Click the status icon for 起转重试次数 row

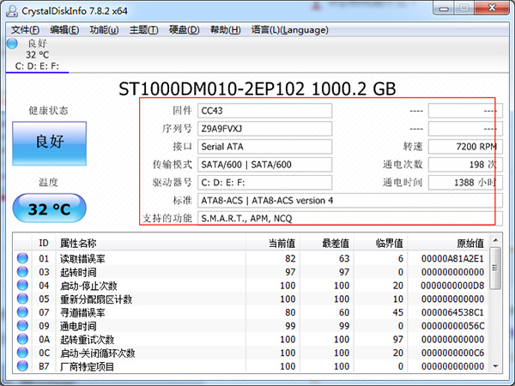tap(22, 341)
